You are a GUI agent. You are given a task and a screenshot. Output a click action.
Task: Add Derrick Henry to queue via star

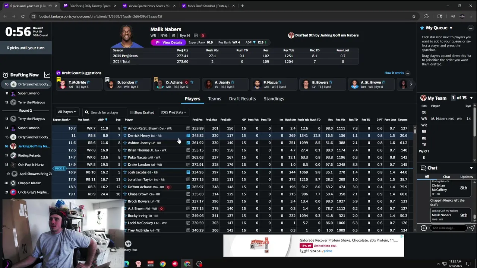tap(125, 135)
